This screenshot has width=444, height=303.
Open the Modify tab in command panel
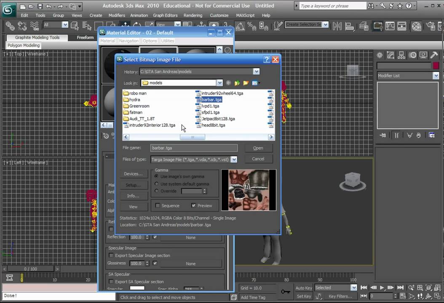point(391,55)
